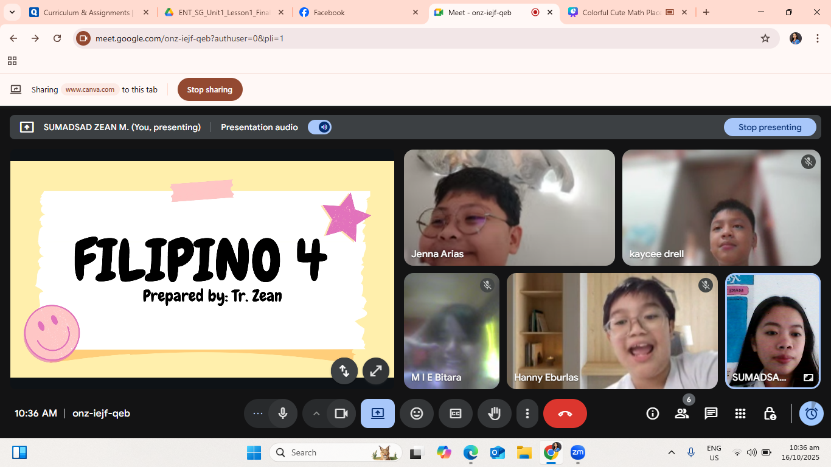Open the chat with everyone panel
Viewport: 831px width, 467px height.
tap(711, 413)
